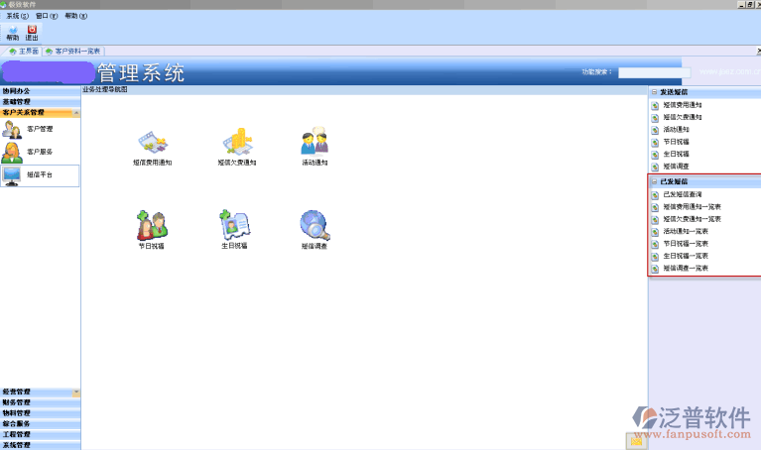
Task: Open the 系统 menu
Action: (17, 17)
